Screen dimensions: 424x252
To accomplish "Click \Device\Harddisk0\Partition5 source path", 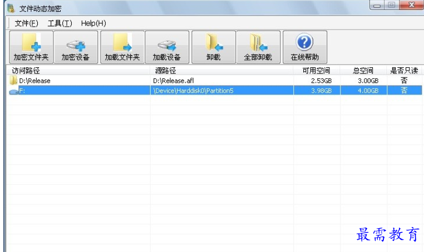I will 193,91.
